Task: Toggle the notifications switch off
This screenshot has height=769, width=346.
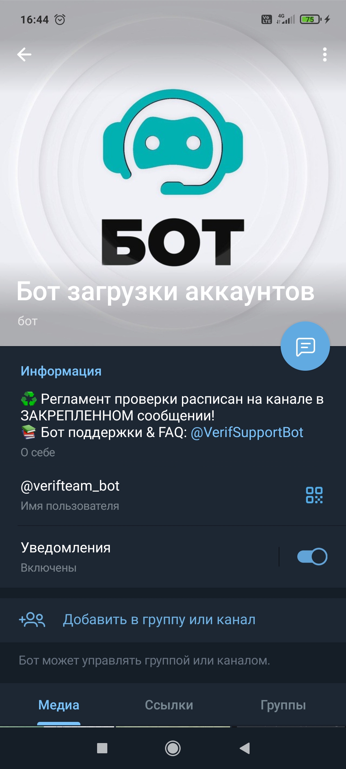Action: [312, 557]
